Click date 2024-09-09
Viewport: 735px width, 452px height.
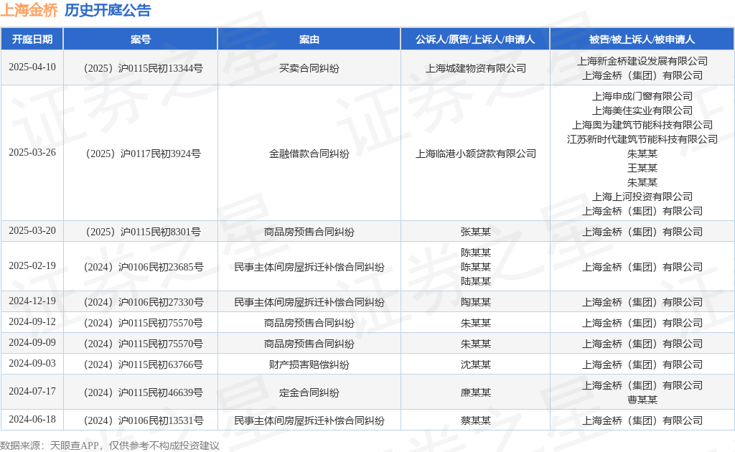pos(32,343)
